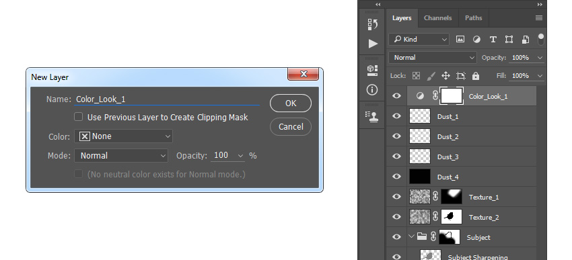This screenshot has height=260, width=572.
Task: Open the Layers panel Opacity dropdown arrow
Action: (540, 58)
